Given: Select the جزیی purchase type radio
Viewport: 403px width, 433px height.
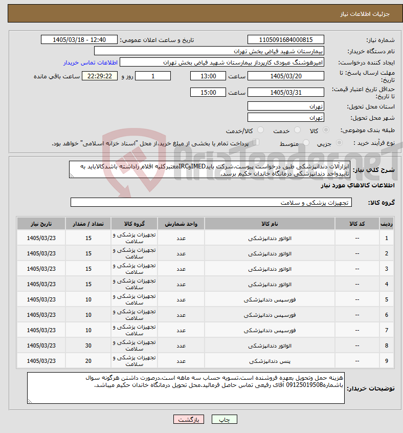Looking at the screenshot, I should click(339, 142).
